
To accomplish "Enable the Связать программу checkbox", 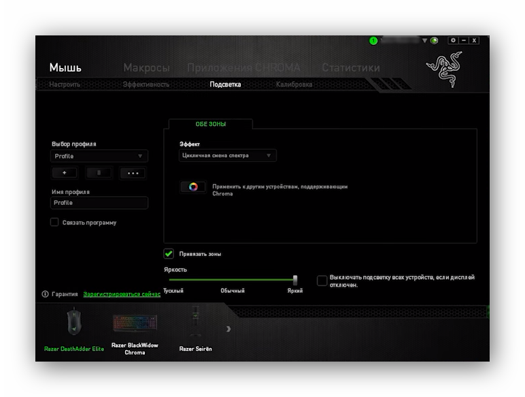I will (x=54, y=222).
